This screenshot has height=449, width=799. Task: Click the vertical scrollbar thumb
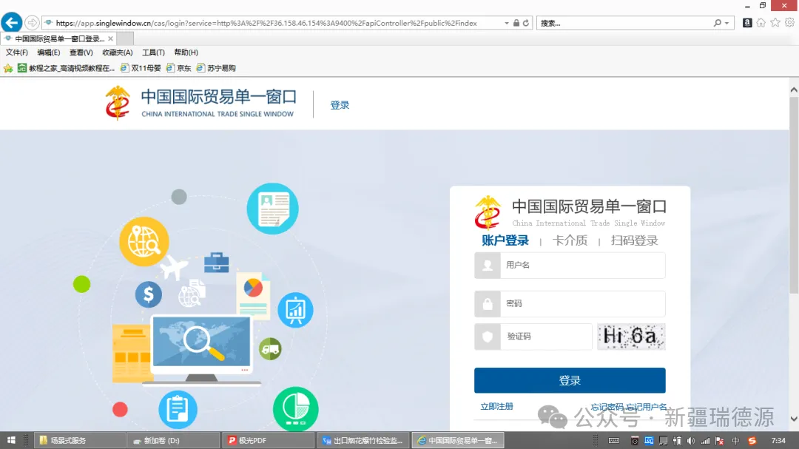[x=794, y=195]
